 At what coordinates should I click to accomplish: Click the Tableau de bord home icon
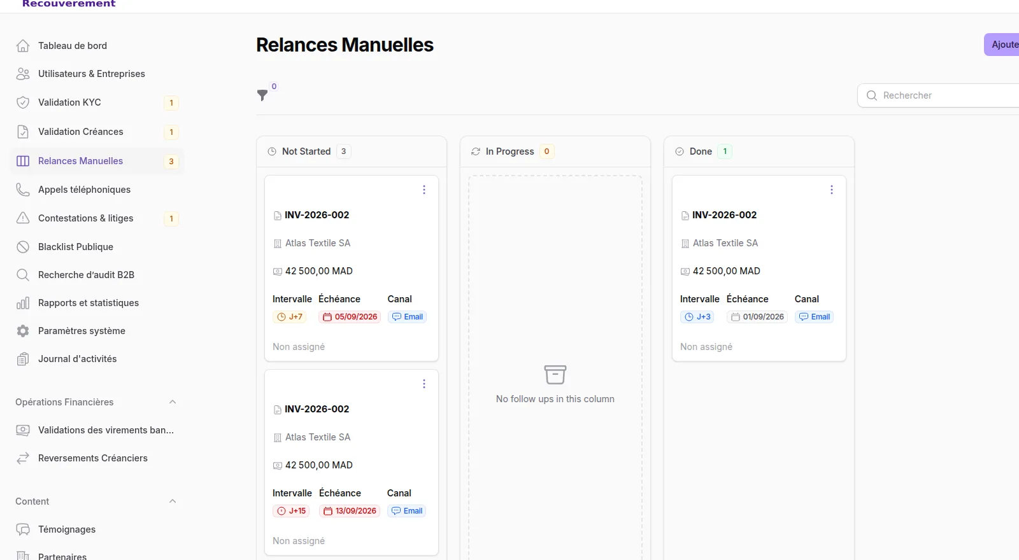23,46
